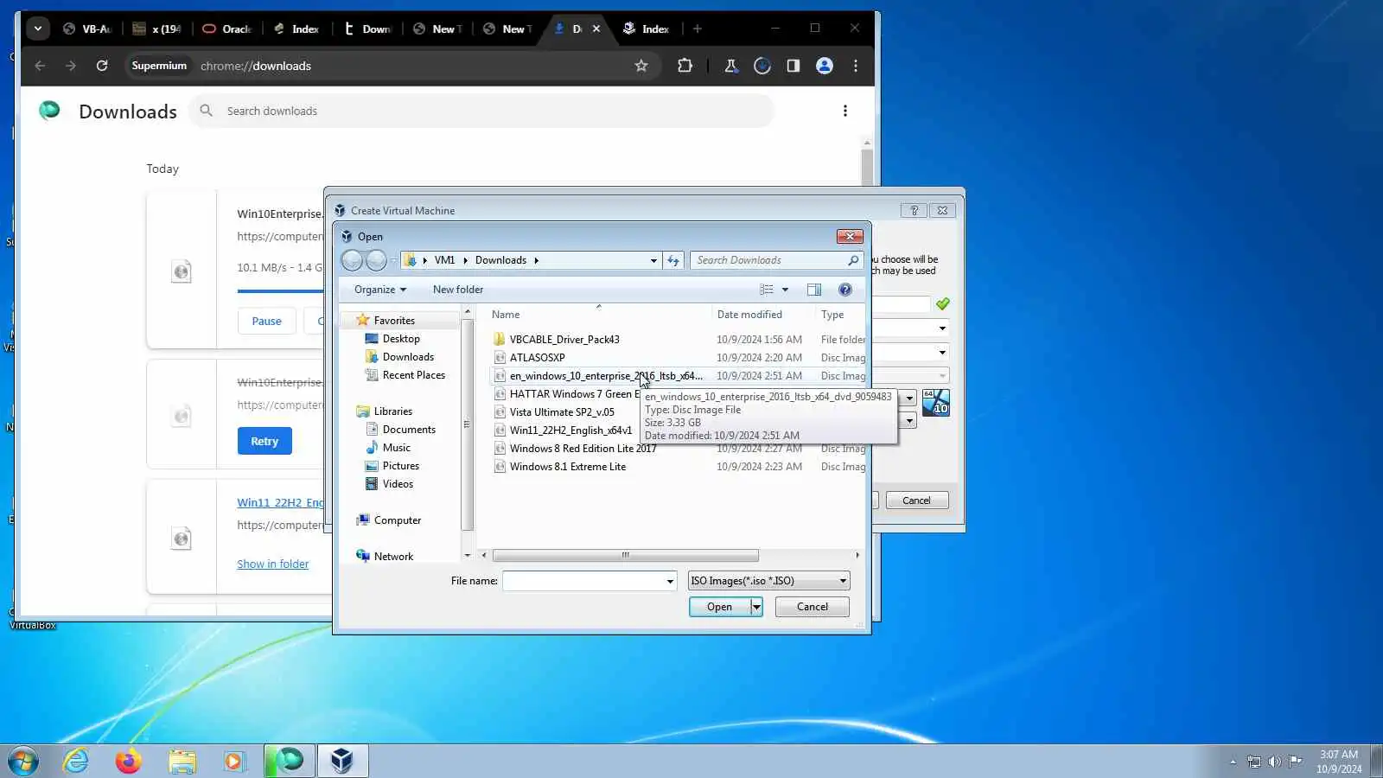Select ATLASOSXP disc image file
1383x778 pixels.
[537, 358]
